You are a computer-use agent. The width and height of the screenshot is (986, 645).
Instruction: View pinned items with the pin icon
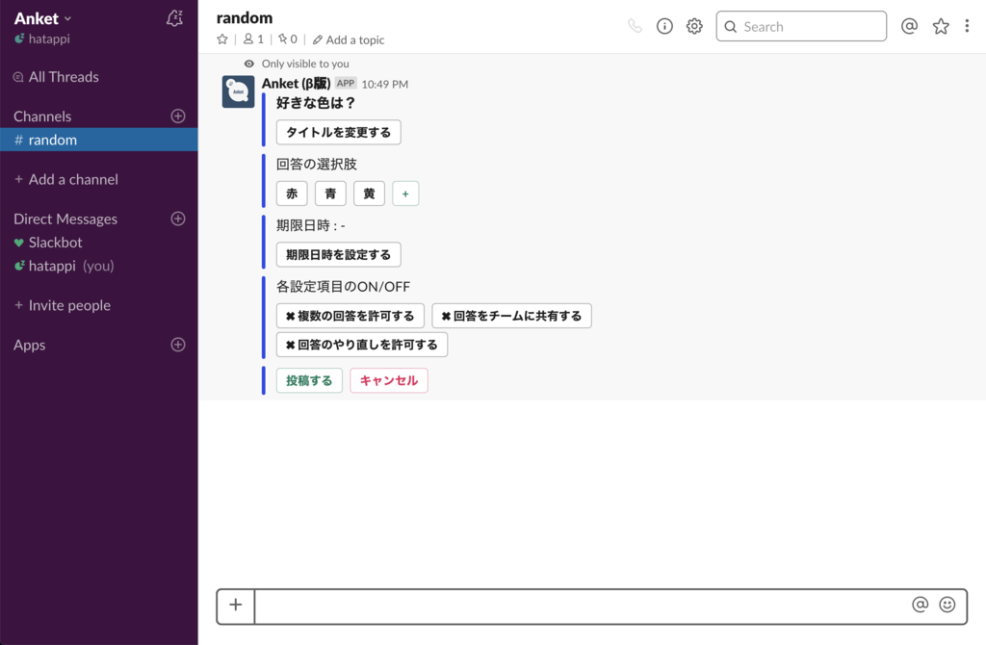pos(281,39)
